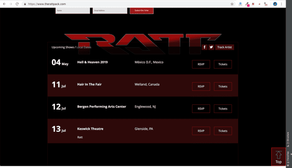Open Ratt's Facebook page icon
Viewport: 292px width, 168px height.
pyautogui.click(x=204, y=47)
